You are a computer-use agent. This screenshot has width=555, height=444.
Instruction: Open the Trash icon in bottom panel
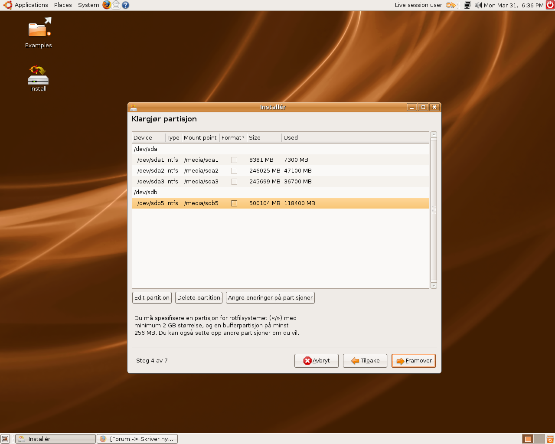(x=550, y=439)
